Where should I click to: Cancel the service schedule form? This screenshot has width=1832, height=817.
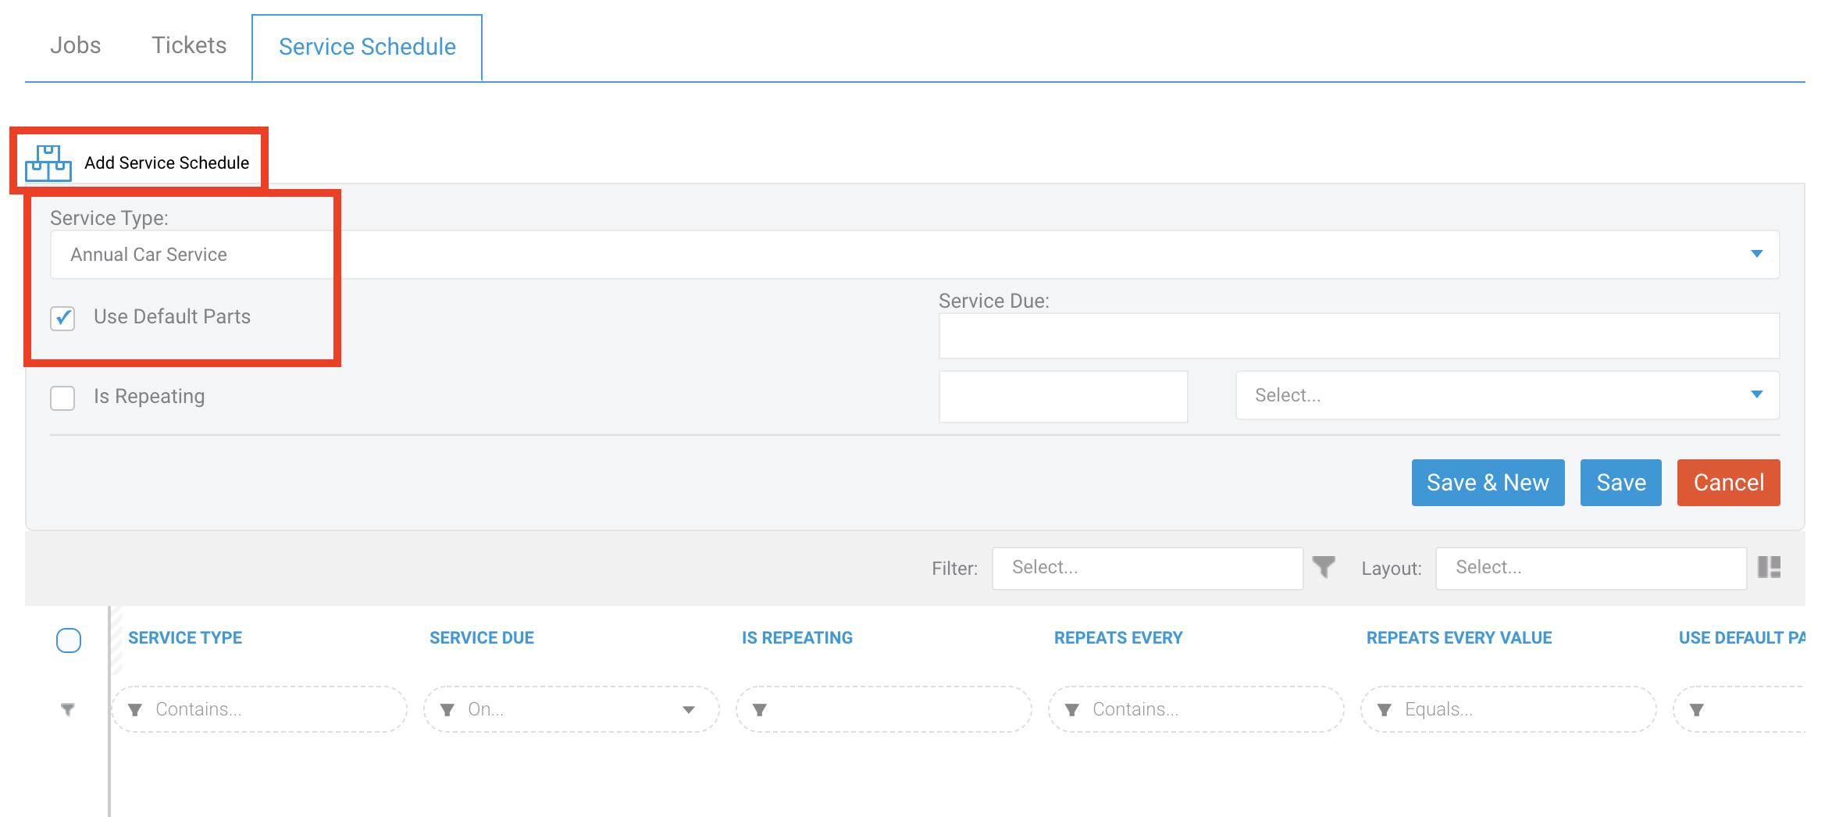1728,483
